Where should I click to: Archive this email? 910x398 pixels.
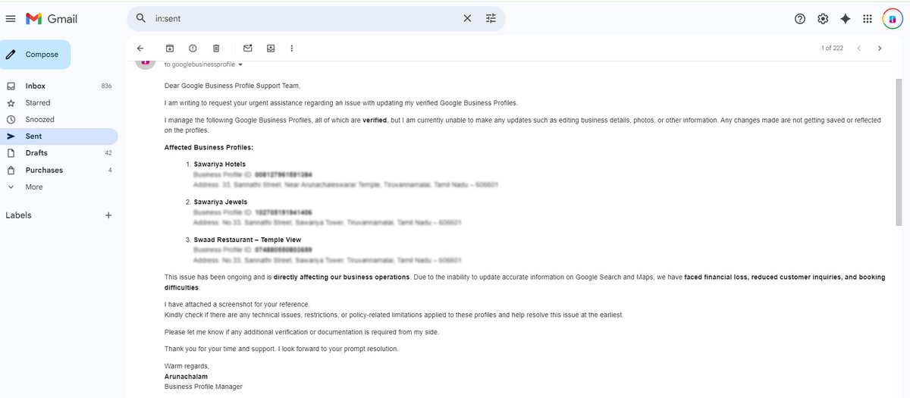click(x=170, y=49)
